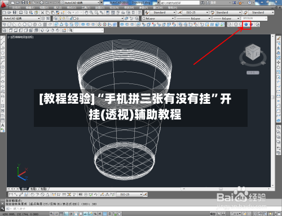Click the Autodesk Exchange X icon
This screenshot has width=282, height=216.
(x=234, y=3)
